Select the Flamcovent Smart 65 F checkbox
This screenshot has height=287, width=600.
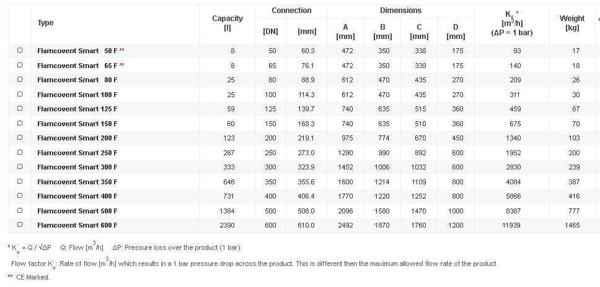point(20,65)
